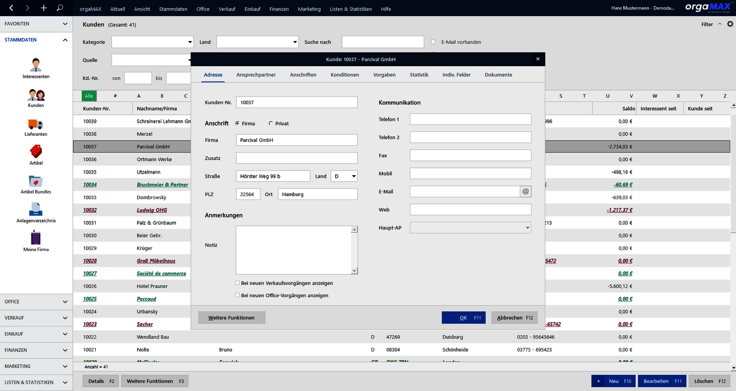Select the Privat radio button
The image size is (736, 391).
click(x=271, y=123)
